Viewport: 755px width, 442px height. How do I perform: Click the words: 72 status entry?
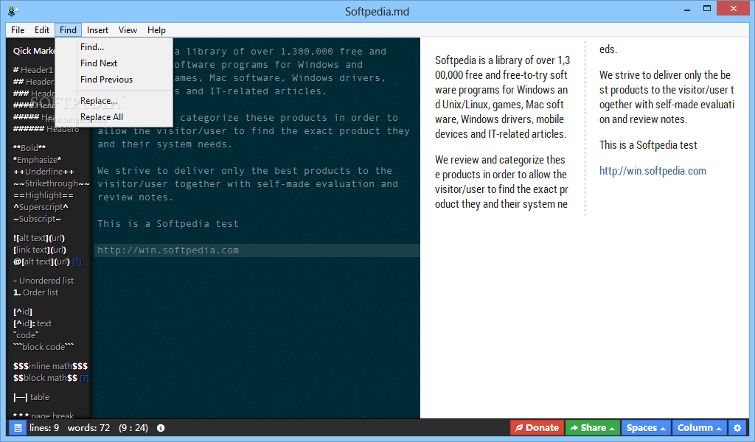[x=88, y=427]
